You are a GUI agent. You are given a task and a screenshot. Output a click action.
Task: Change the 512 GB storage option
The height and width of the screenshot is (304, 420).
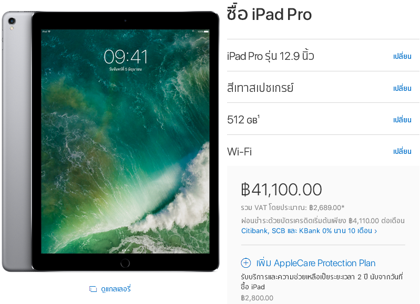tap(402, 120)
